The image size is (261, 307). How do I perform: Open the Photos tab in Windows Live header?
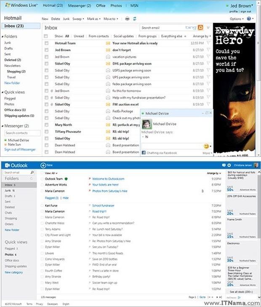click(116, 6)
